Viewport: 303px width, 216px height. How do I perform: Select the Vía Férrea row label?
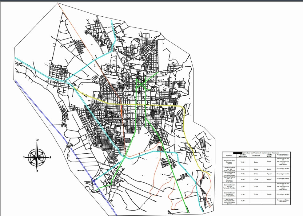(x=229, y=201)
